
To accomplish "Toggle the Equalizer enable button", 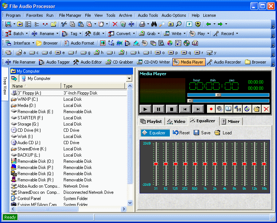I will click(x=155, y=133).
